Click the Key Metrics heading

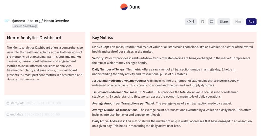(102, 37)
